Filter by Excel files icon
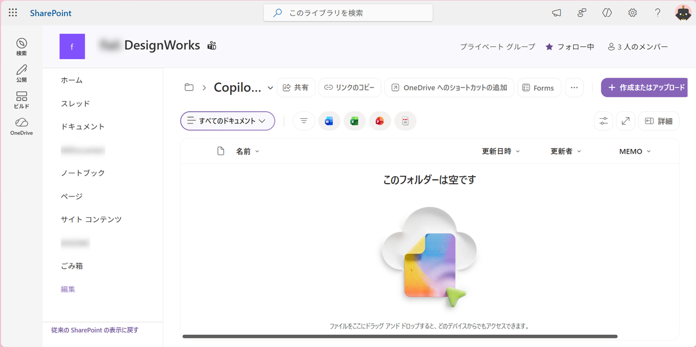 tap(354, 121)
